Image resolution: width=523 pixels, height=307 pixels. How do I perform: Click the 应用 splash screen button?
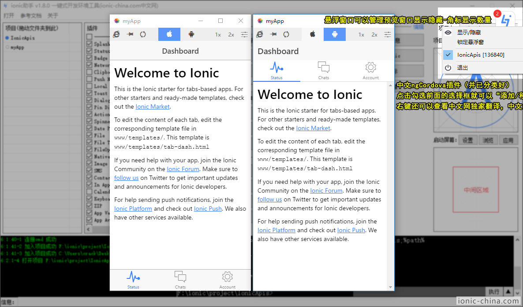tap(508, 140)
